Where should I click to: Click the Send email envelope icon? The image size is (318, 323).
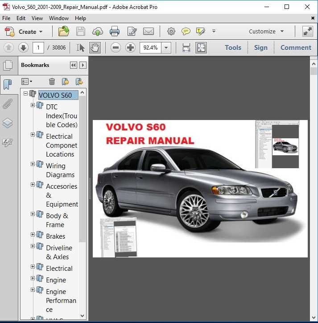pyautogui.click(x=149, y=31)
